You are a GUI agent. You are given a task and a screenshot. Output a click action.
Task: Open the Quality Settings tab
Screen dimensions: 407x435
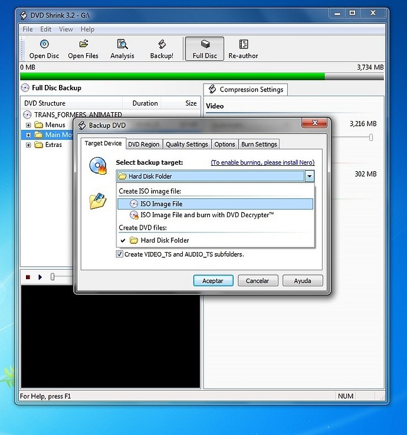pos(186,144)
